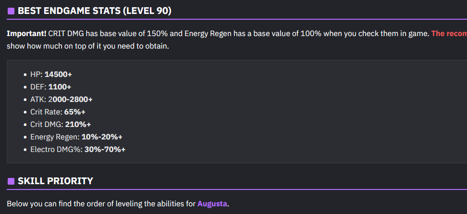Viewport: 467px width, 214px height.
Task: Select the ATK: 2000-2800+ stat line
Action: [61, 100]
